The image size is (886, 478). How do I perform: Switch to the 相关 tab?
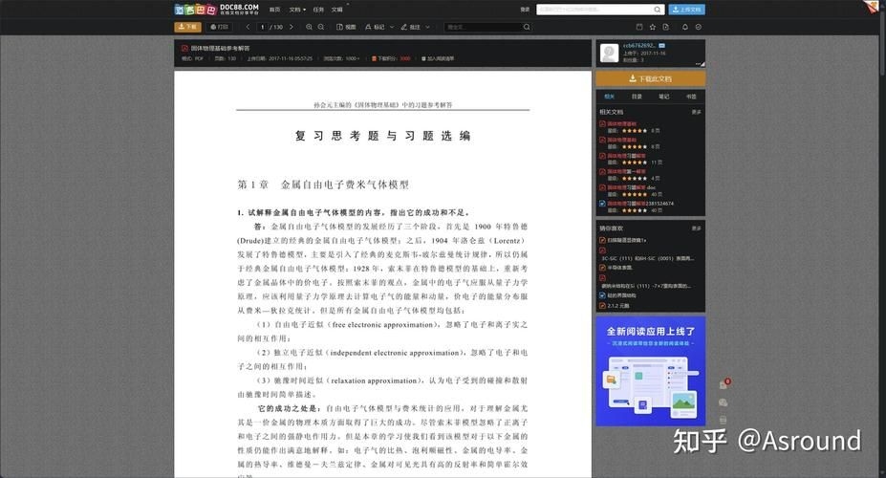point(609,96)
